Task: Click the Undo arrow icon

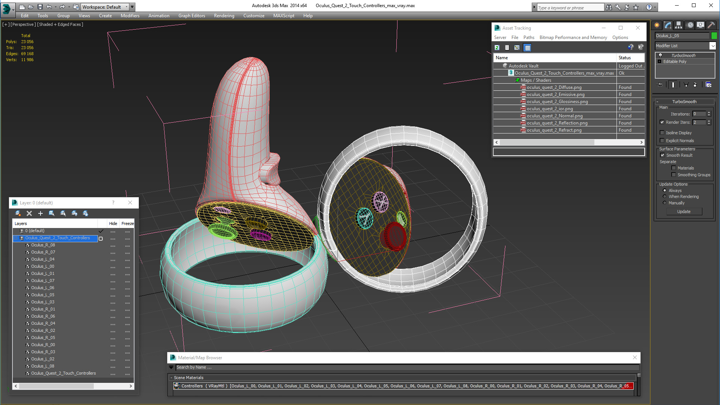Action: [49, 7]
